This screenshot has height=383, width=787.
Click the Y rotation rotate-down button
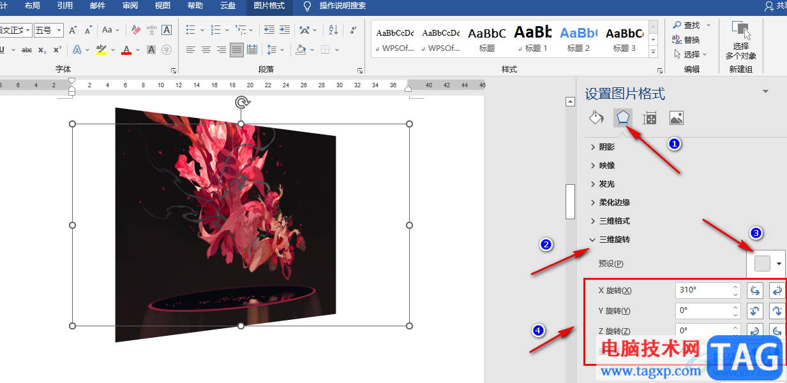click(777, 311)
